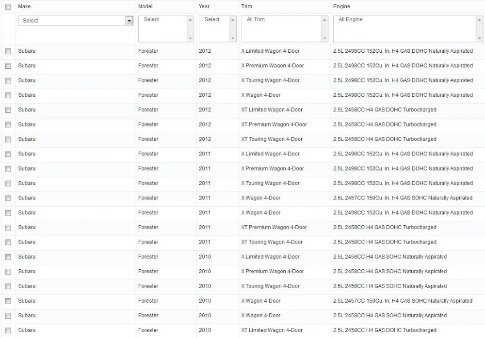Tick the checkbox for 2012 X Touring Wagon
The width and height of the screenshot is (485, 338).
(8, 80)
